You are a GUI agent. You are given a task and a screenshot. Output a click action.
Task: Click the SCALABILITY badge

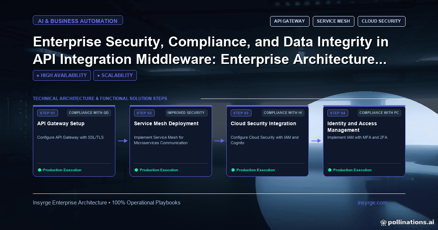(x=115, y=75)
